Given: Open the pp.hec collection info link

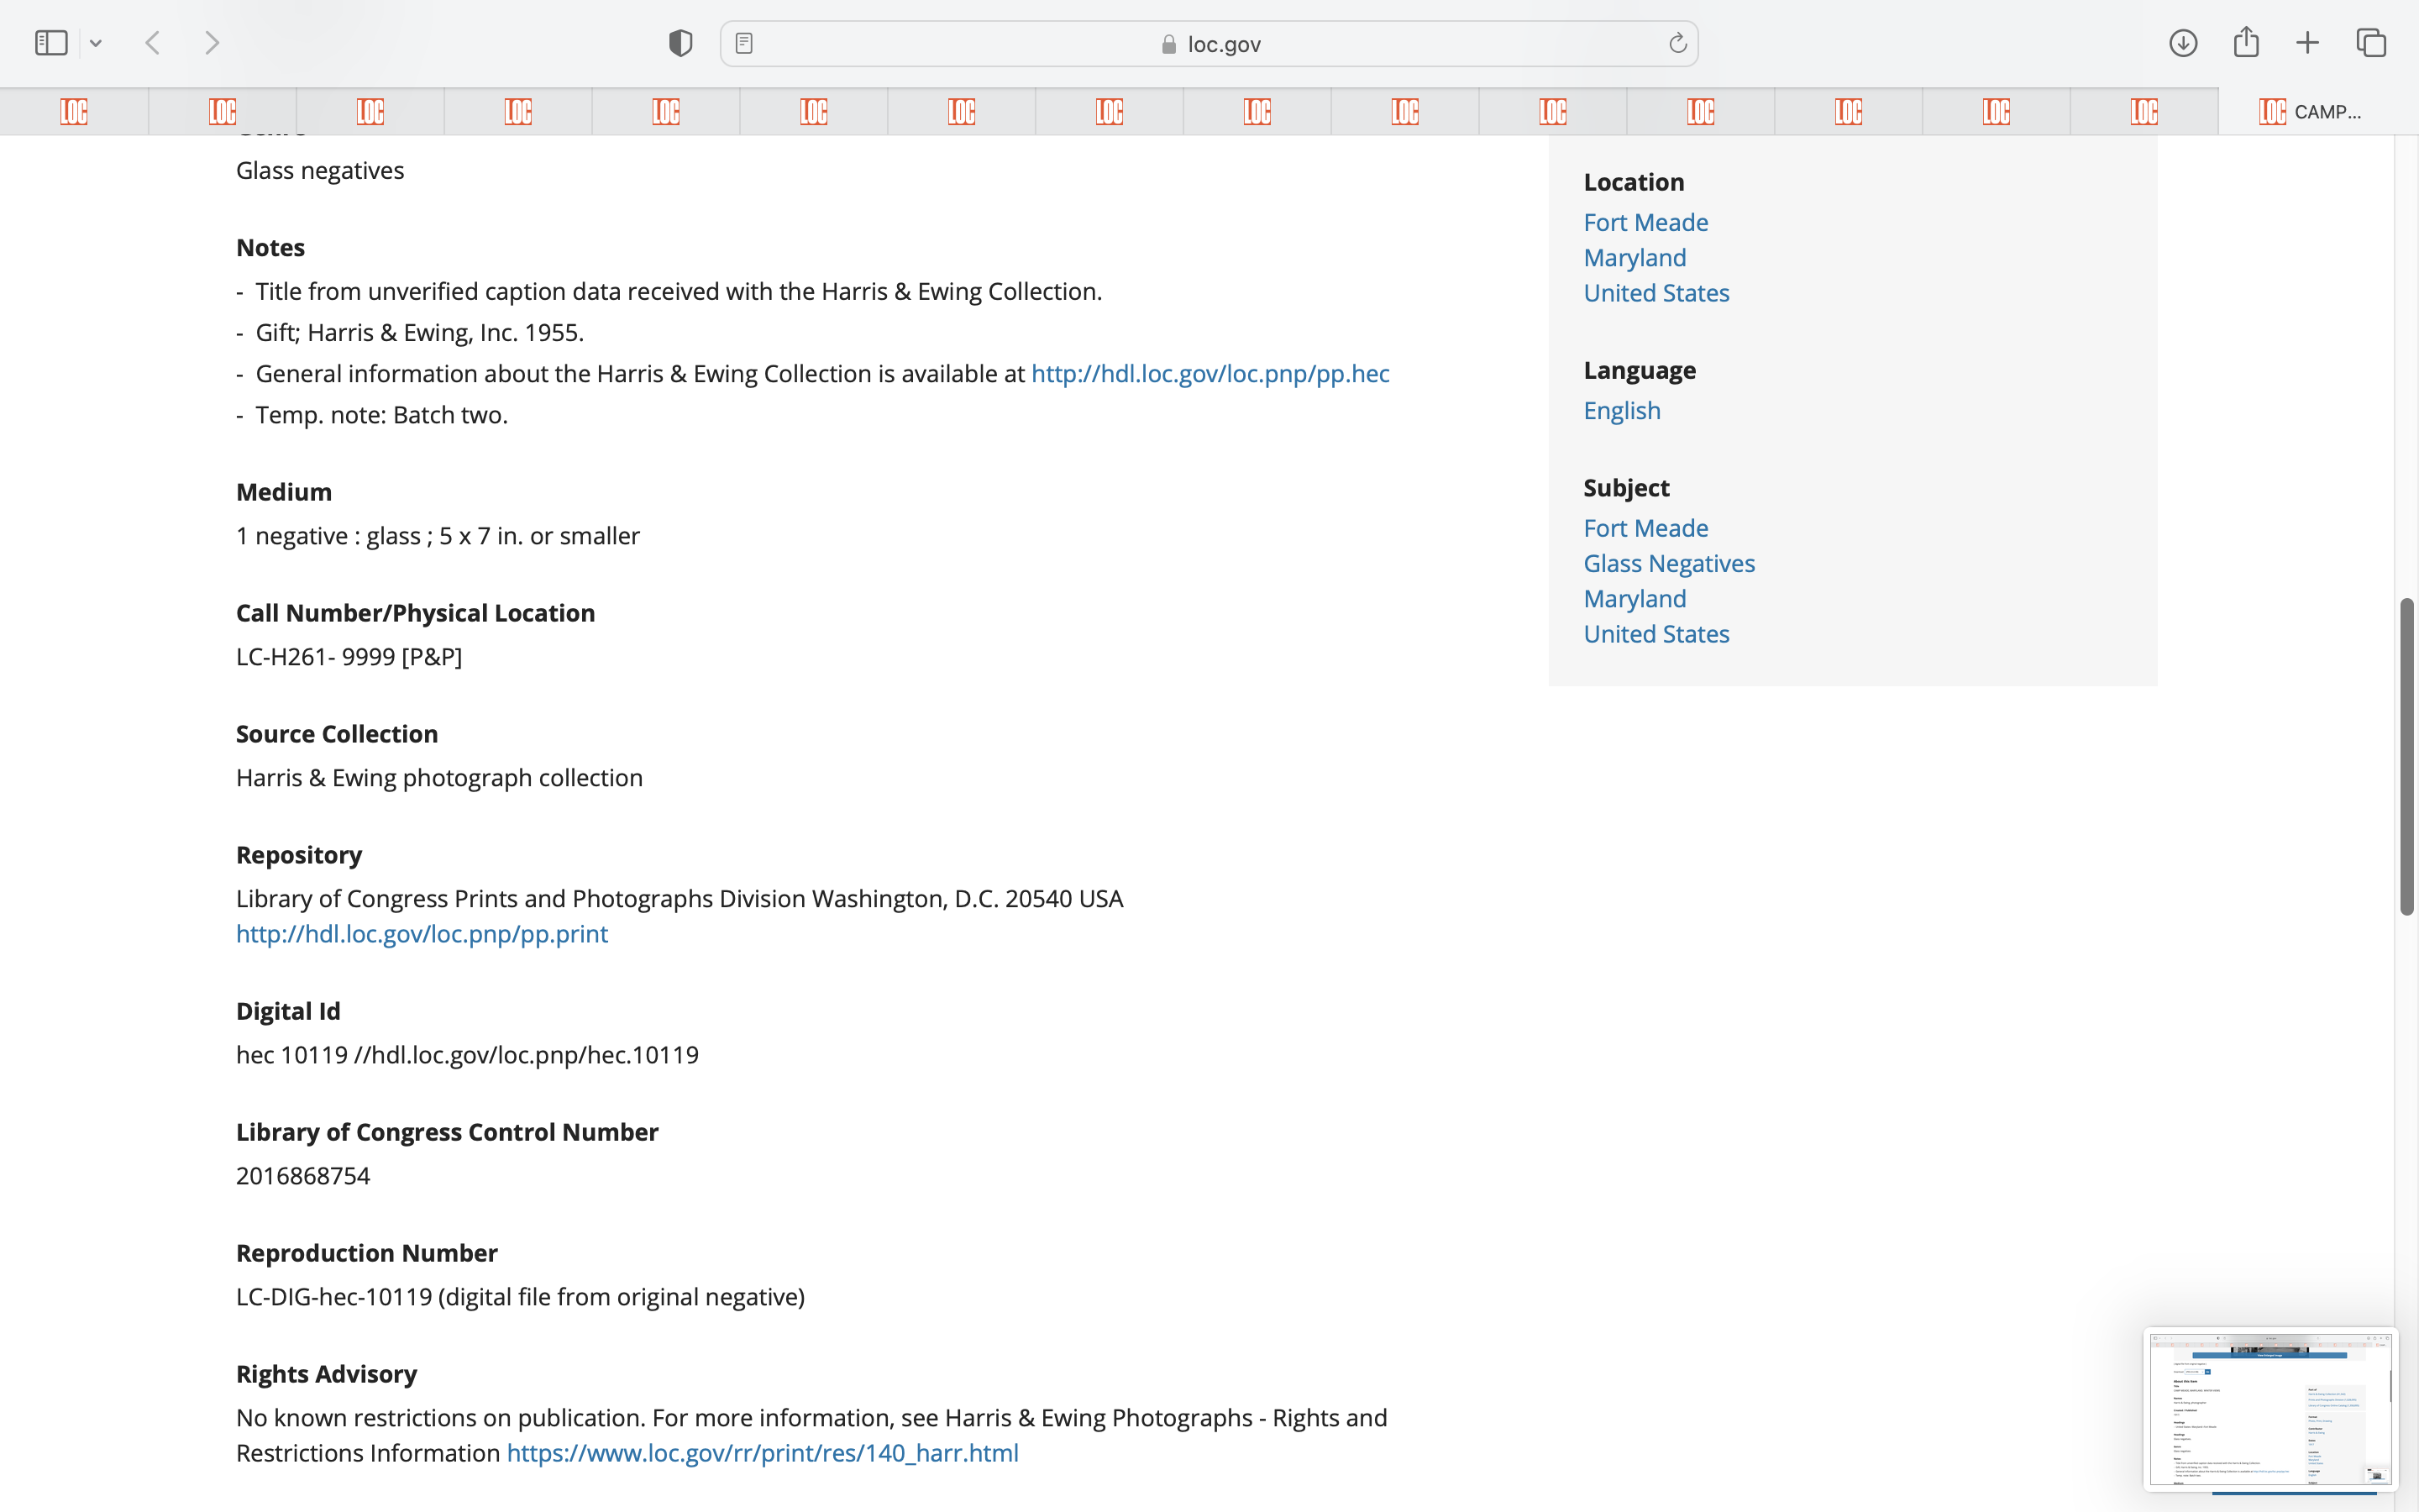Looking at the screenshot, I should 1209,374.
